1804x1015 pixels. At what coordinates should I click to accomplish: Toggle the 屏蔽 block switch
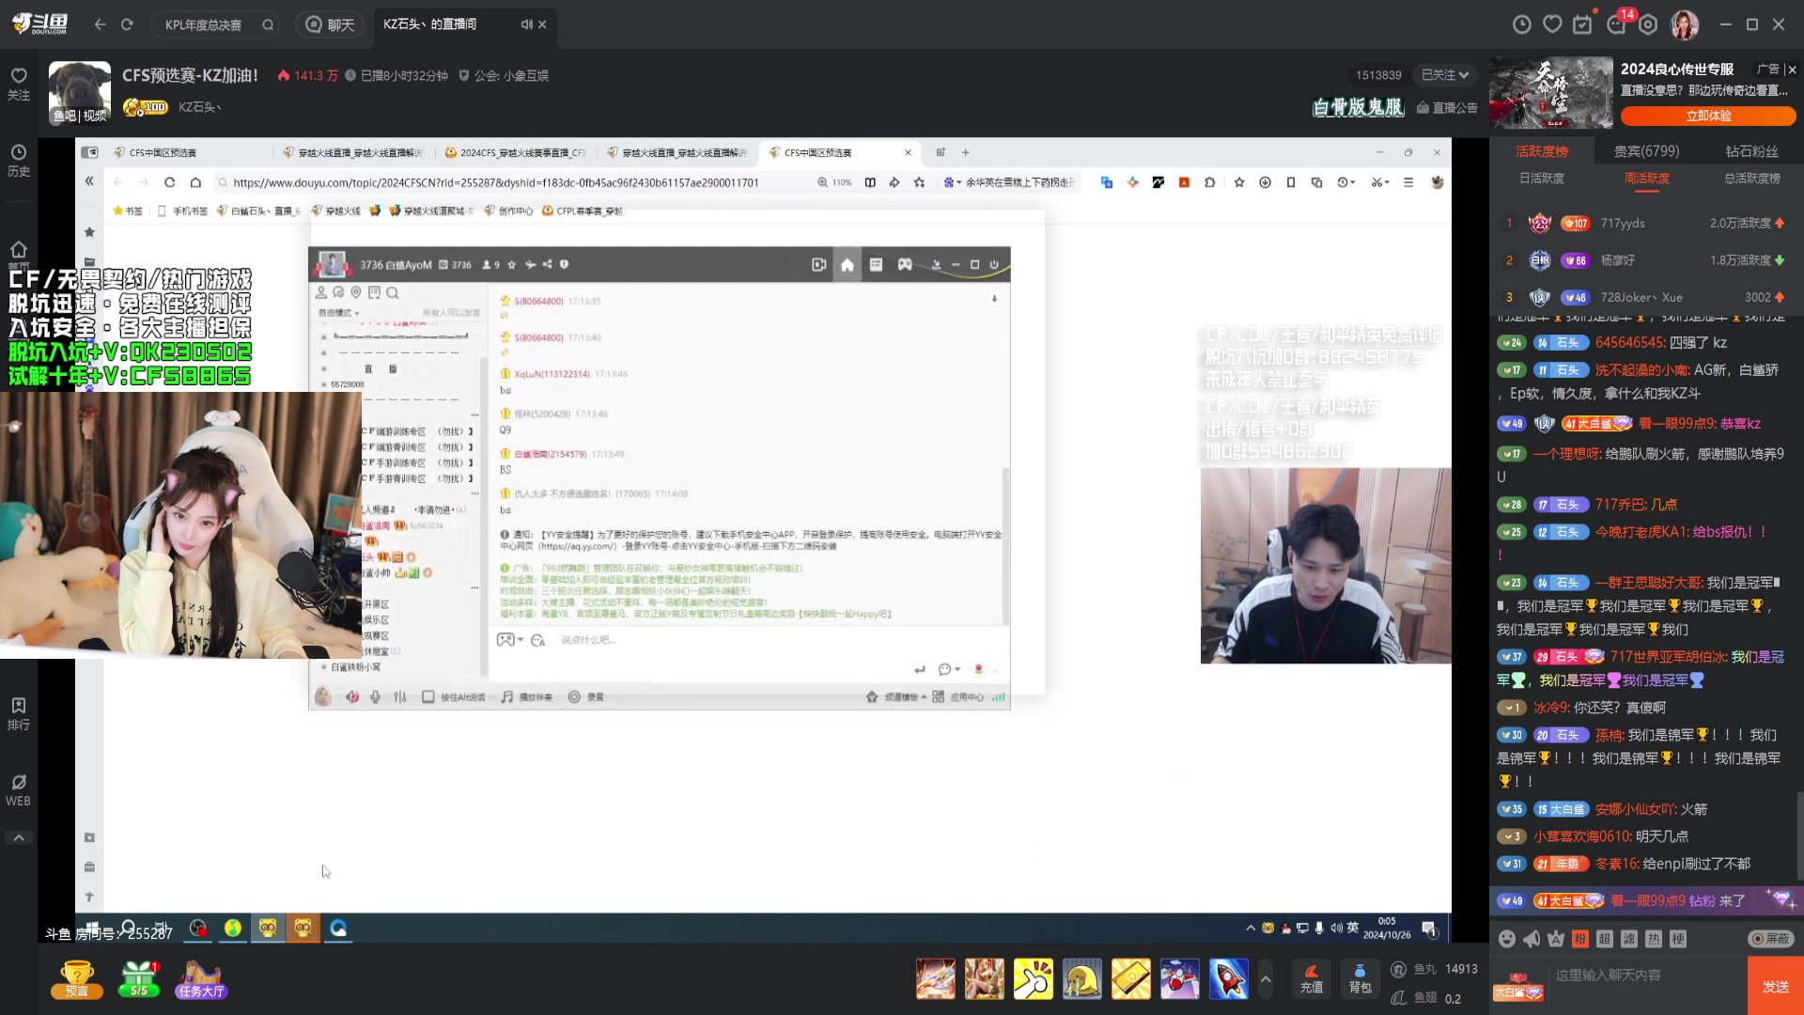pyautogui.click(x=1770, y=939)
